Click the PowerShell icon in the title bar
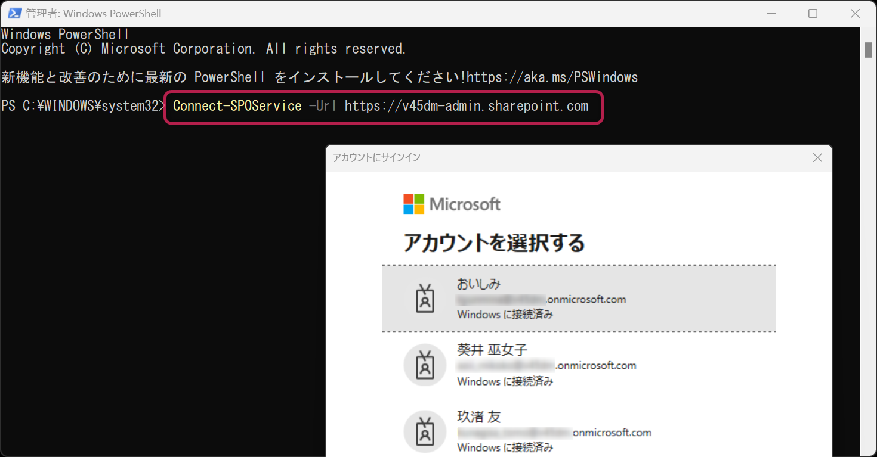The image size is (877, 457). [x=14, y=13]
